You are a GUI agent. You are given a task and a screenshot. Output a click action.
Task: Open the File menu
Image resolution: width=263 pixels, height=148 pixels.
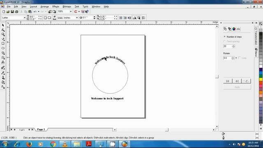(9, 7)
